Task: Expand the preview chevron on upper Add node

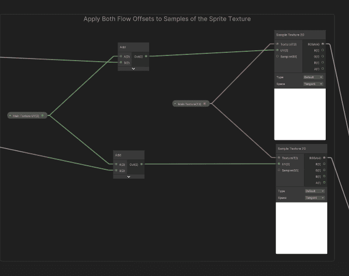Action: coord(133,69)
